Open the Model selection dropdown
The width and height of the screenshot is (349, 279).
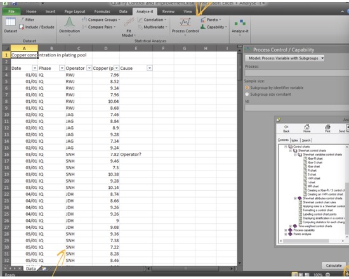[x=284, y=58]
